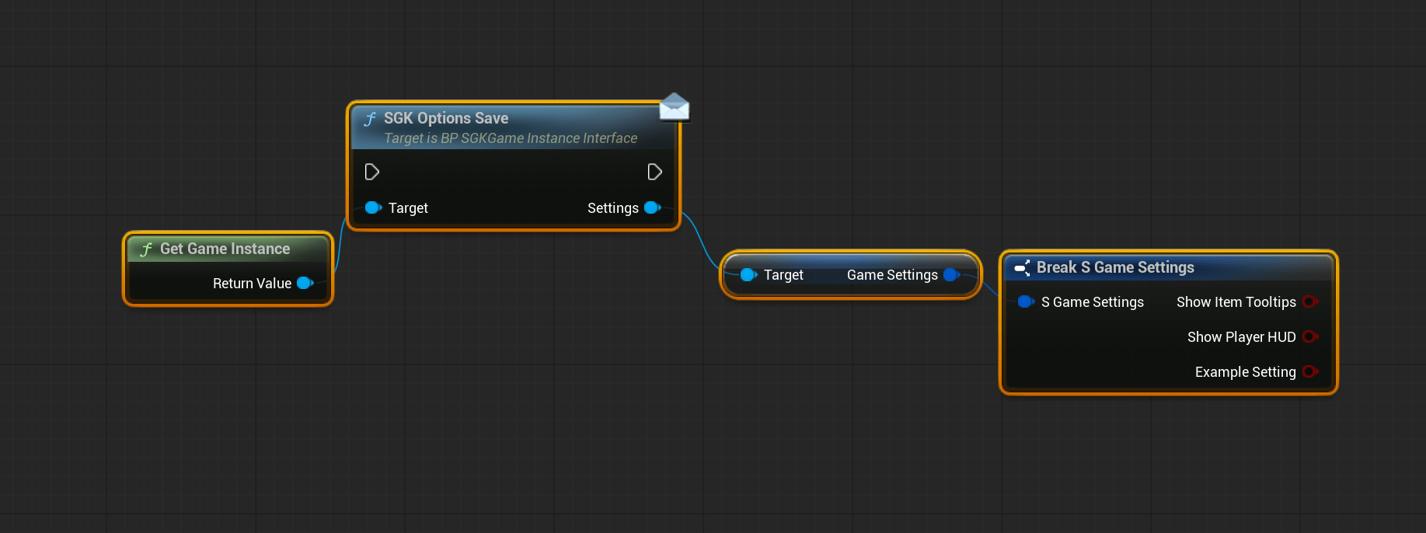Click the Target label on Game Settings getter

click(x=783, y=275)
